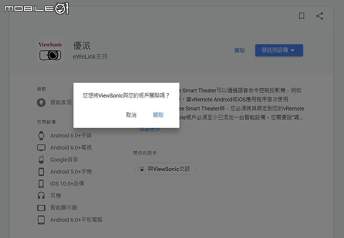Viewport: 344px width, 238px height.
Task: Click the Google Home speaker icon
Action: (41, 160)
